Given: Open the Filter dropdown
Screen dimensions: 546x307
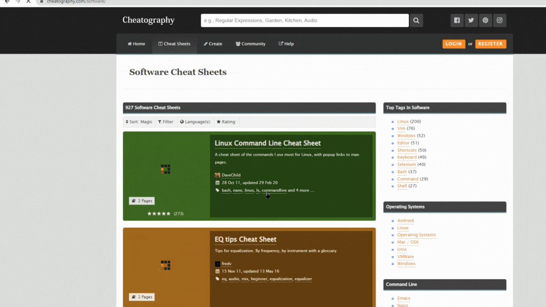Looking at the screenshot, I should pos(166,122).
